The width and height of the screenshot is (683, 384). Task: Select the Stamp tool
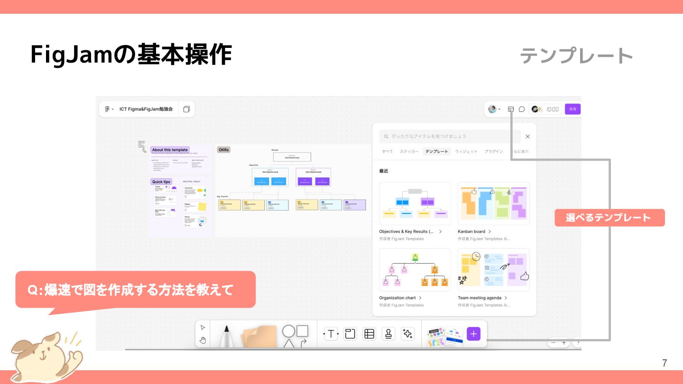[388, 334]
